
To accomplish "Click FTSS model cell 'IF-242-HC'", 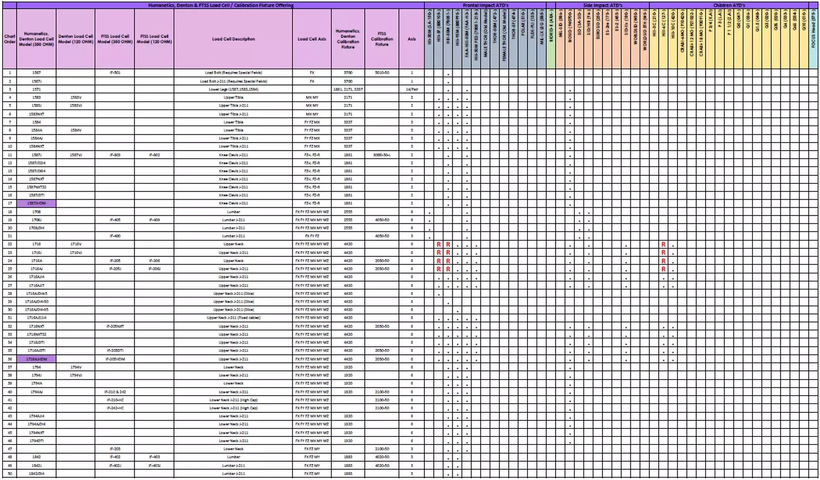I will point(115,408).
